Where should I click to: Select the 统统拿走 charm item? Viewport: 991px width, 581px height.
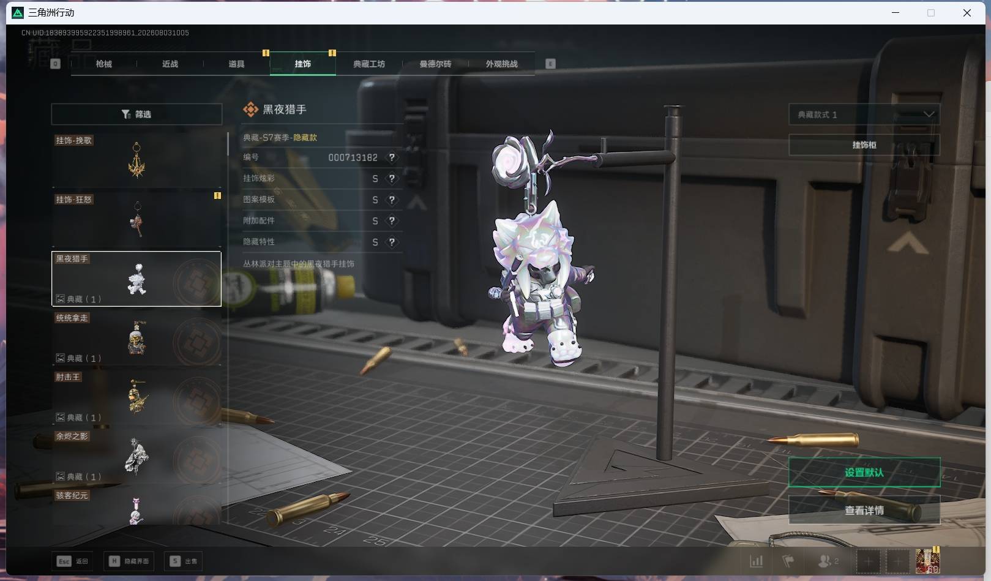pyautogui.click(x=136, y=337)
